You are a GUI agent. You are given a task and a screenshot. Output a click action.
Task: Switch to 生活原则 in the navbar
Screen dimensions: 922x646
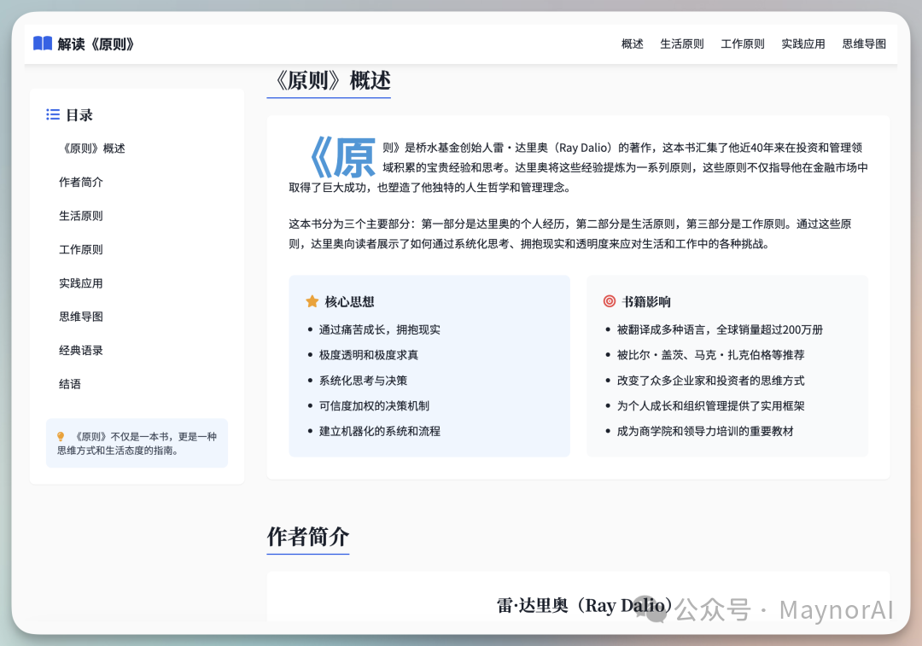coord(682,44)
